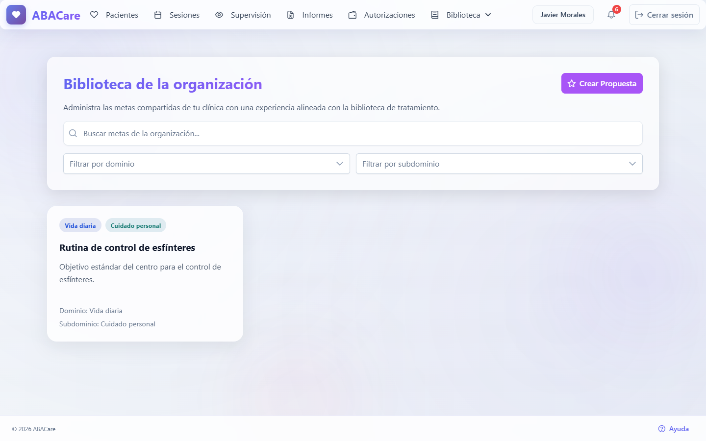Screen dimensions: 706x441
Task: Click the star icon in Crear Propuesta
Action: 572,84
